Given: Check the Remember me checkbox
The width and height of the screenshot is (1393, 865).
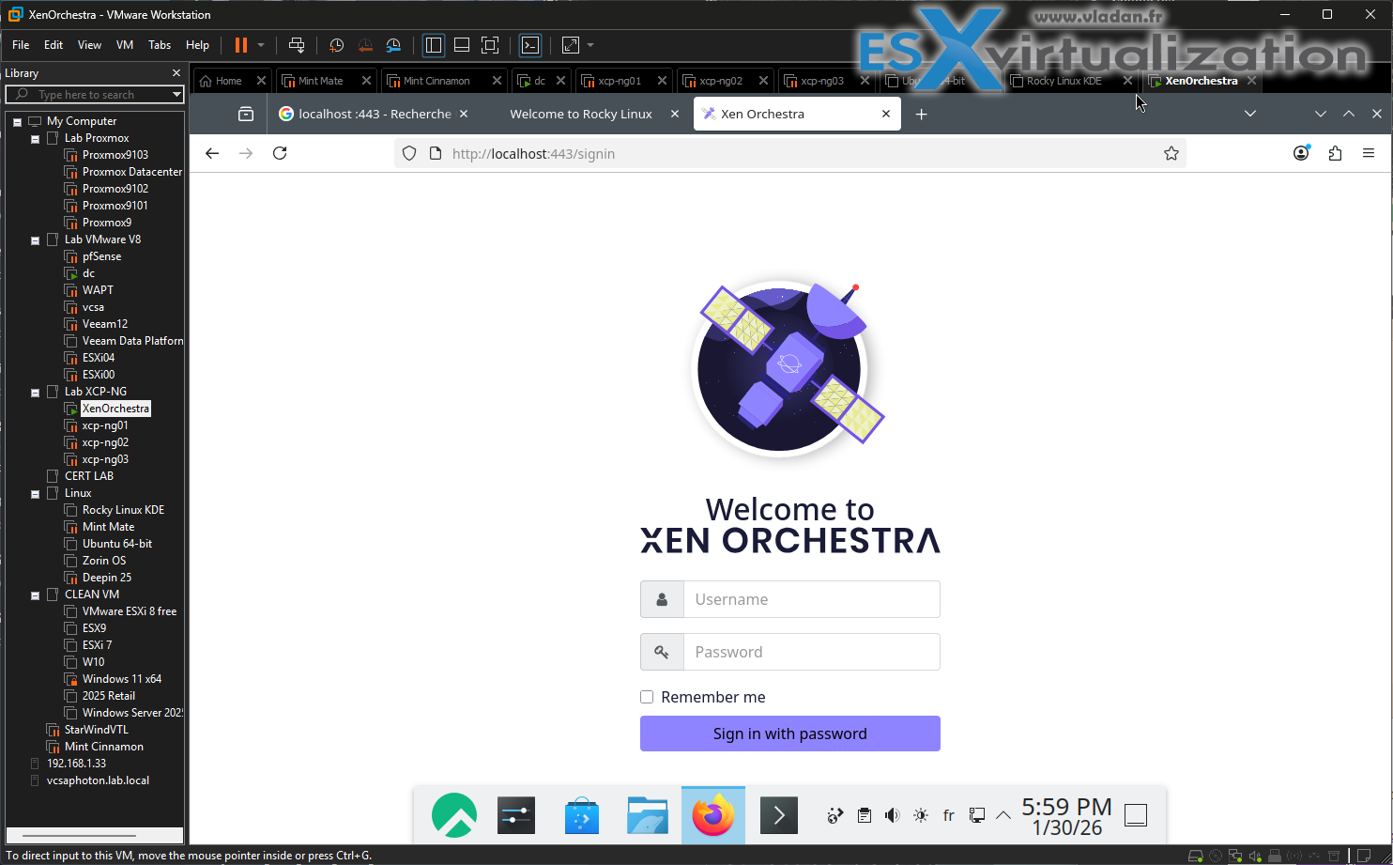Looking at the screenshot, I should click(x=647, y=697).
